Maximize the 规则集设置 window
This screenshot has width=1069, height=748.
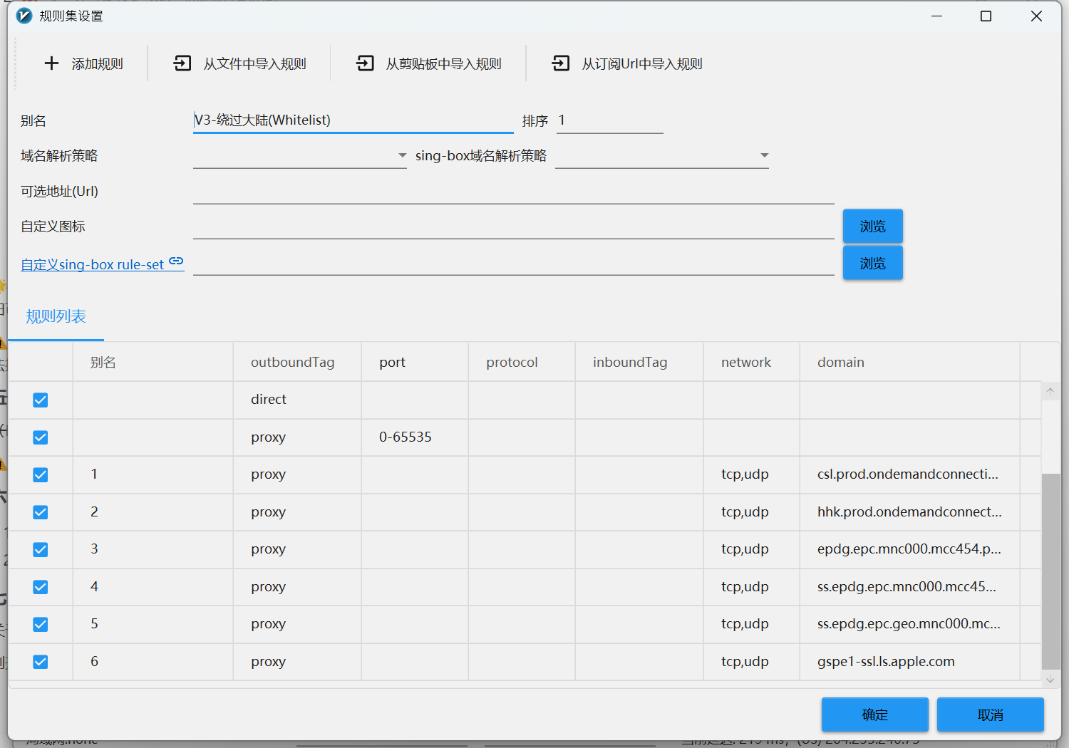pyautogui.click(x=986, y=16)
